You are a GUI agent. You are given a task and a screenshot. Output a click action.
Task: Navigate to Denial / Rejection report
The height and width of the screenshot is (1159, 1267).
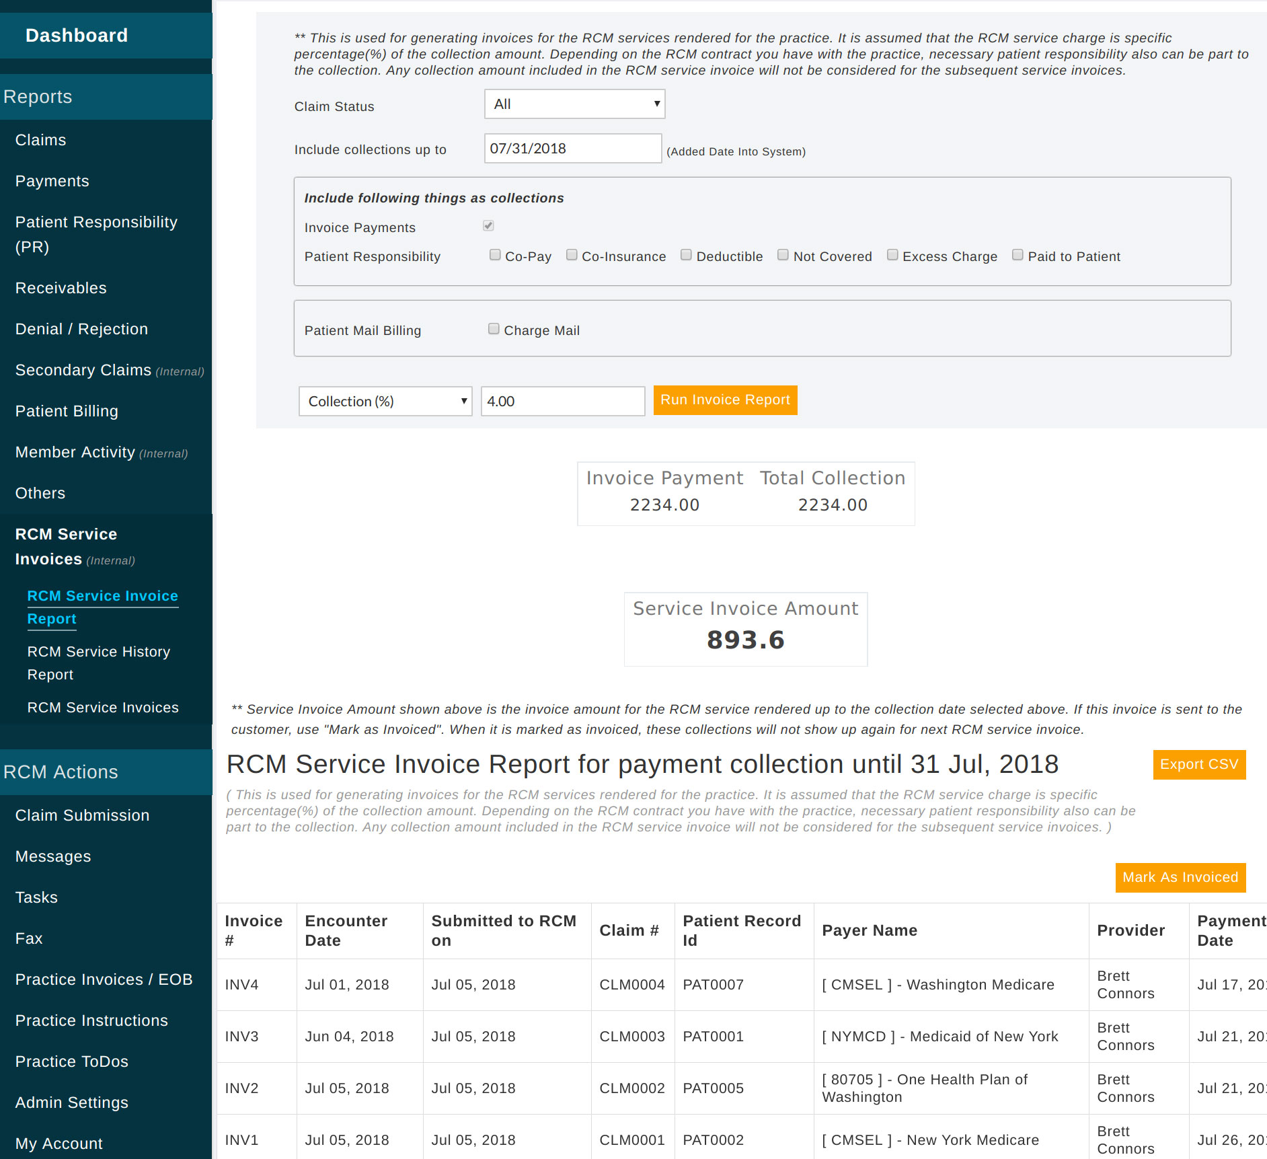pos(81,329)
